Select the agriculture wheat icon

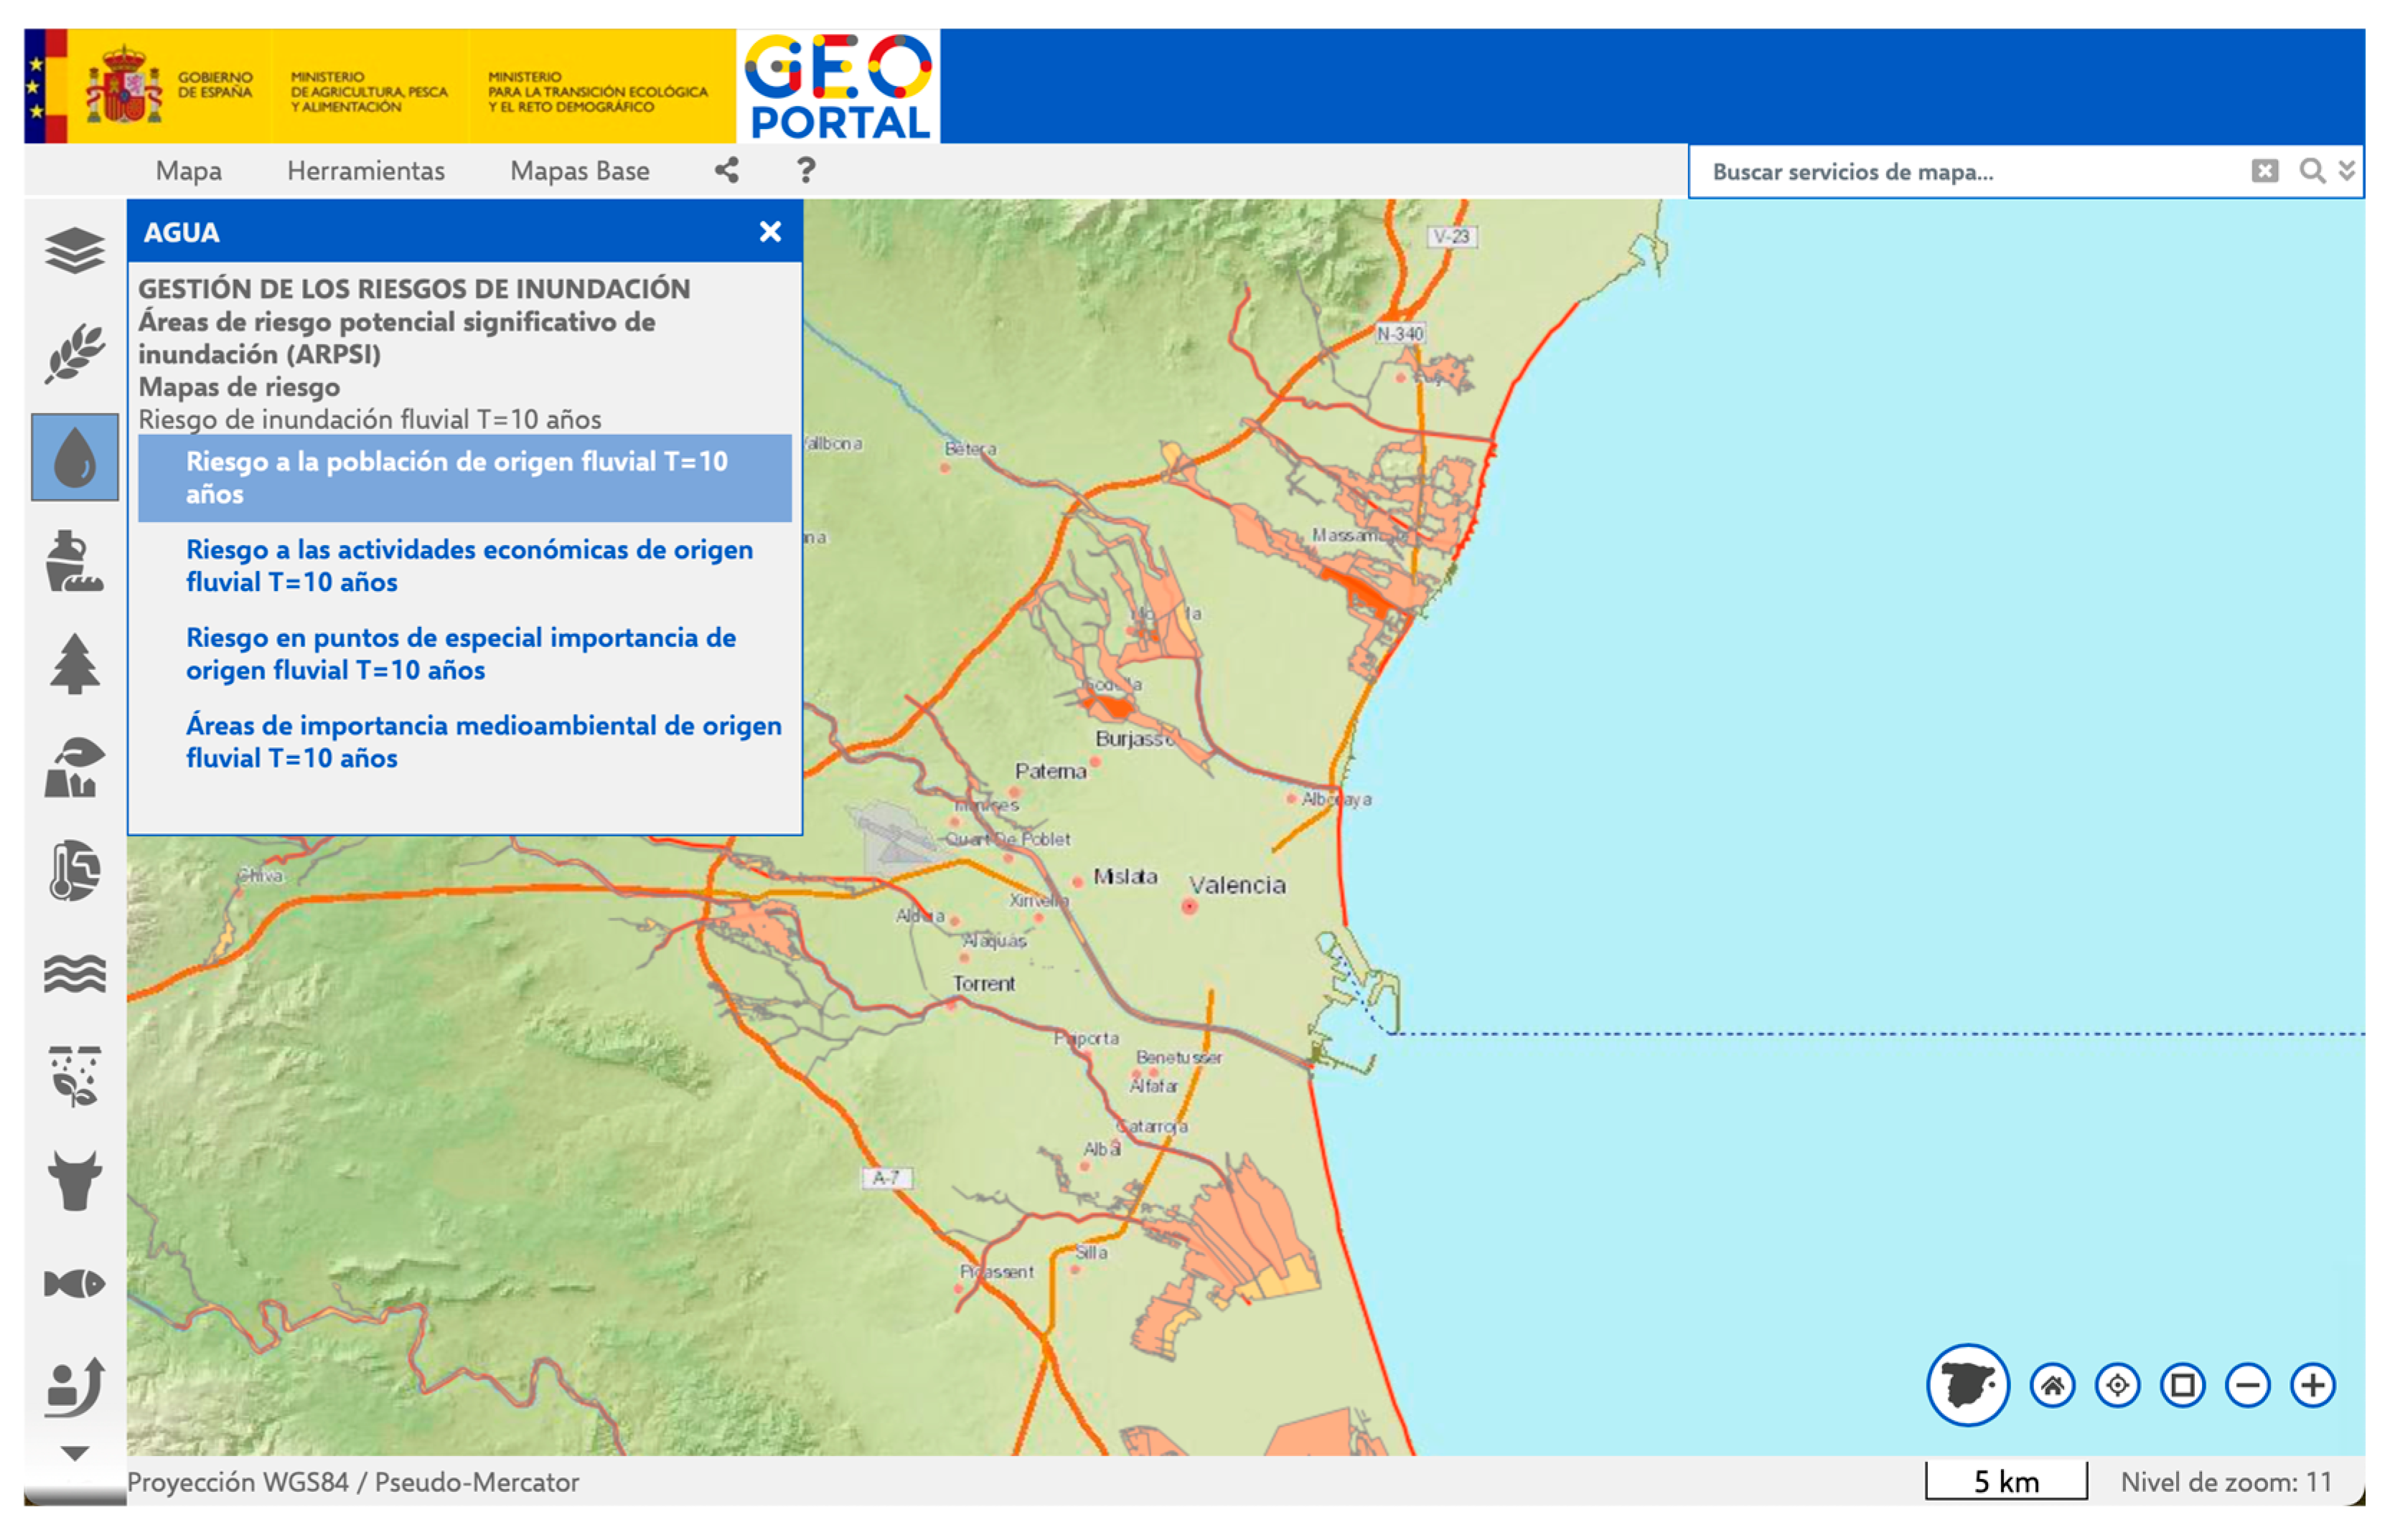click(x=74, y=353)
